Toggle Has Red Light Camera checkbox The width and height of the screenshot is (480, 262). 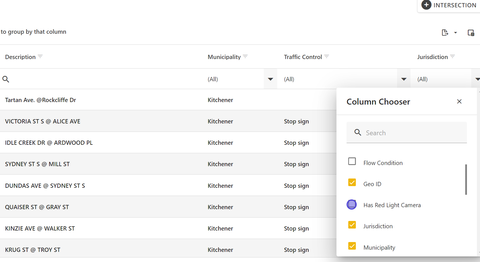(352, 204)
